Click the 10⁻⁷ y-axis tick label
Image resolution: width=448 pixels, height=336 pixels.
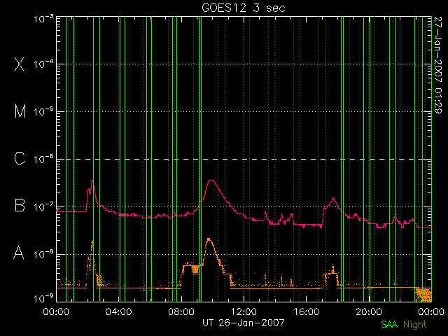(x=43, y=206)
